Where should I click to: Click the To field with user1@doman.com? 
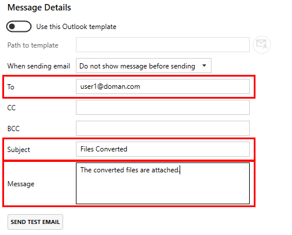[x=163, y=86]
